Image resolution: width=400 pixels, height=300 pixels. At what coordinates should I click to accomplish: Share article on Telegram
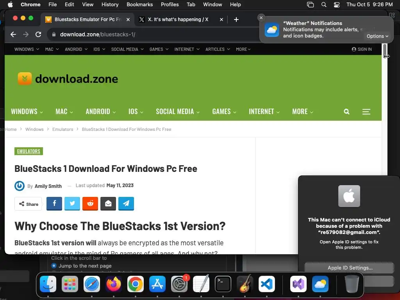[126, 204]
